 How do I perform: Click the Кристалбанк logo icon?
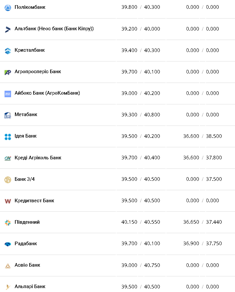tap(8, 51)
